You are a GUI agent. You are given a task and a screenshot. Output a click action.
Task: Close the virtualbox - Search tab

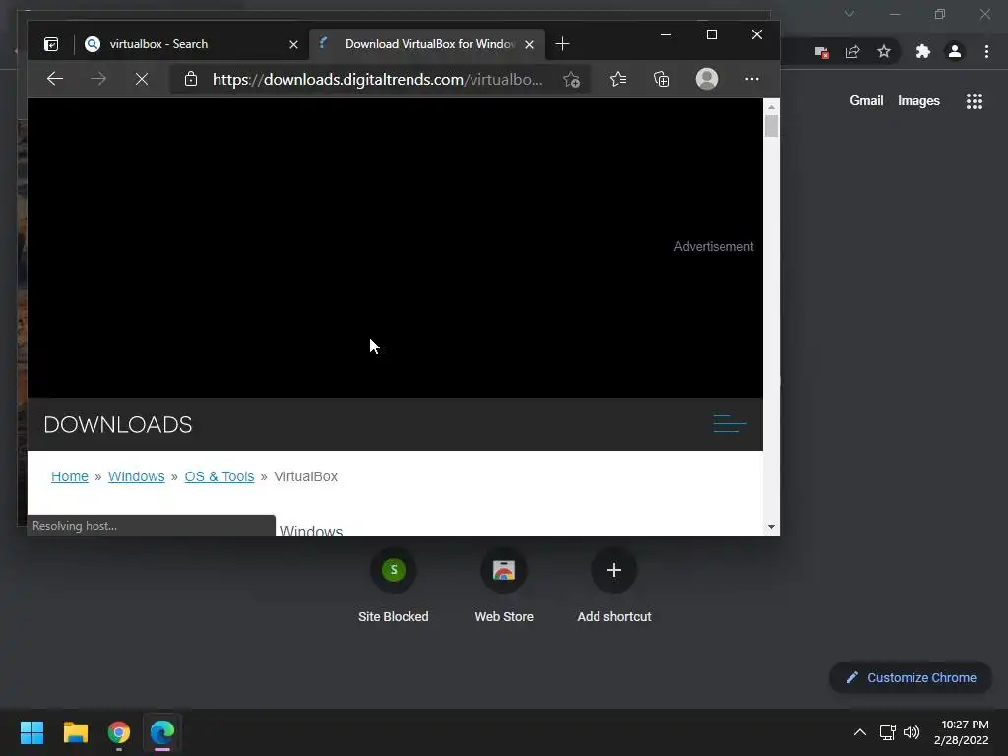tap(293, 44)
